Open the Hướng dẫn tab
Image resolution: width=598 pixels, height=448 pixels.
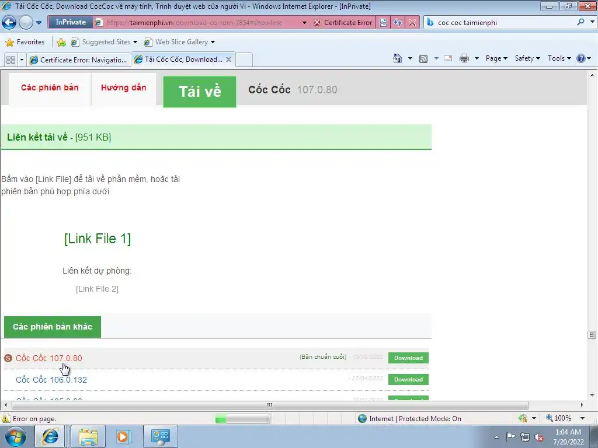(124, 88)
